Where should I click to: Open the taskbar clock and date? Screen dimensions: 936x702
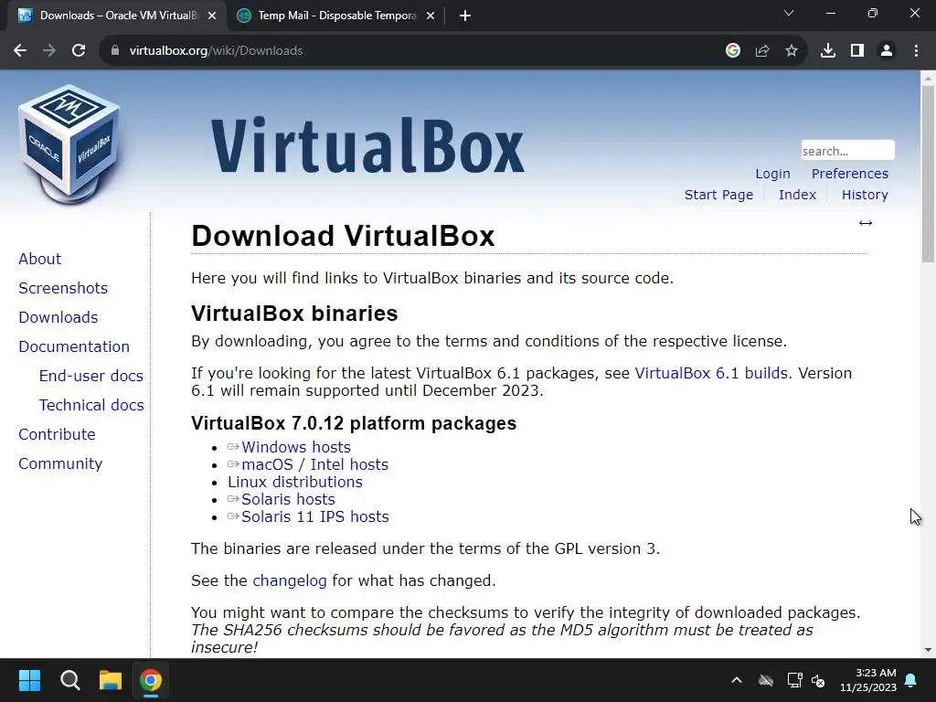(868, 680)
